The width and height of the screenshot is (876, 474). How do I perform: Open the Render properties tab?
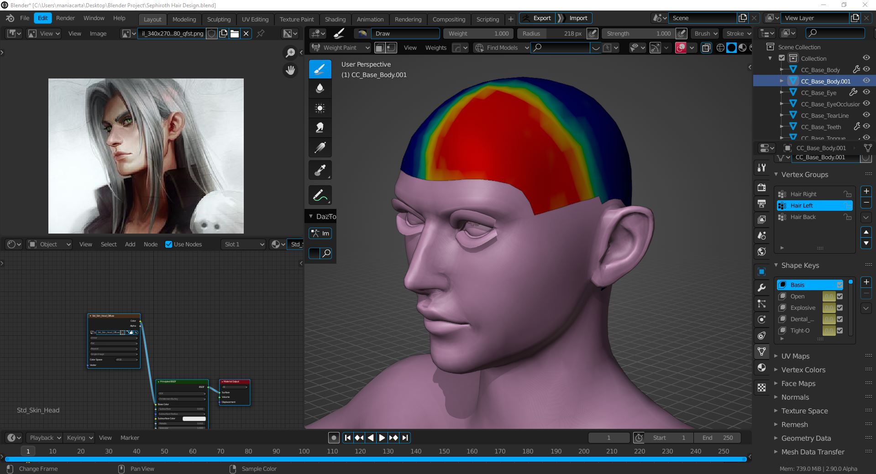pyautogui.click(x=761, y=188)
